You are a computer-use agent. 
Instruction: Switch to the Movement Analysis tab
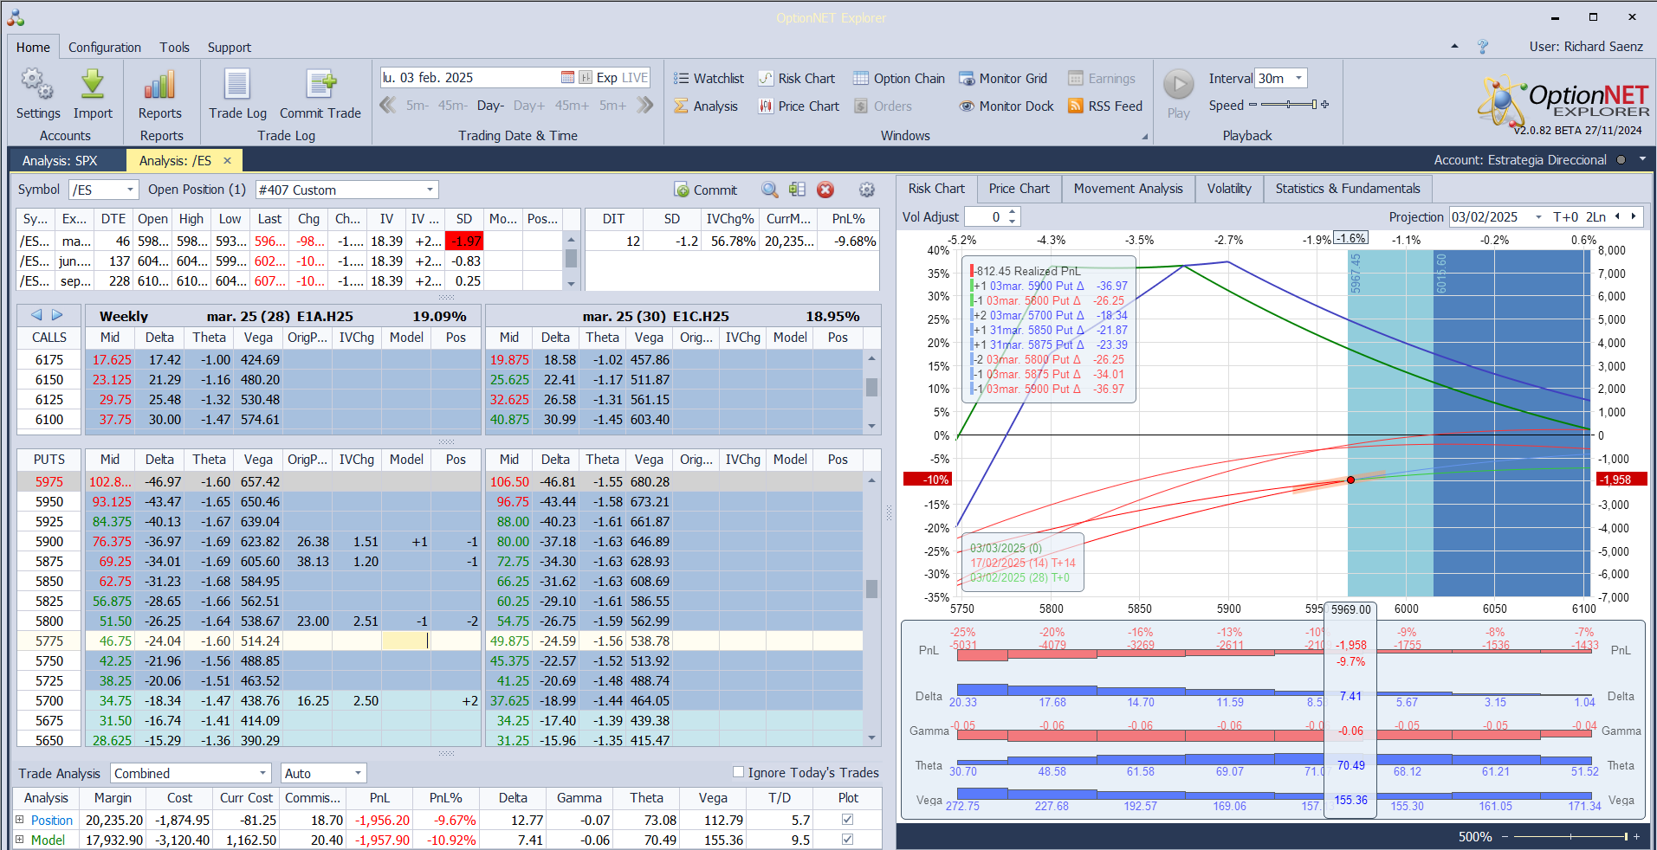coord(1128,189)
